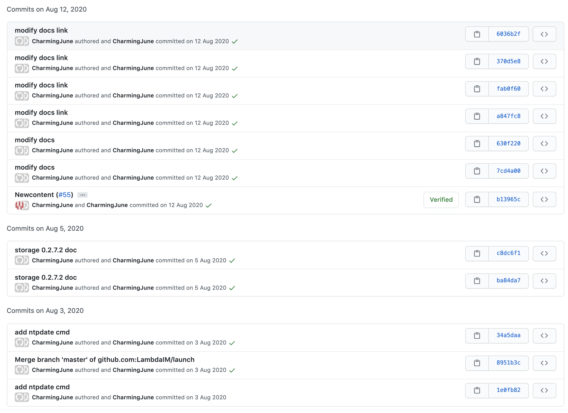Copy full SHA for commit 6036b2f
568x413 pixels.
(x=477, y=34)
